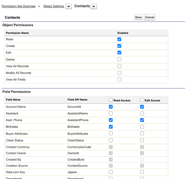Expand the Contacts dropdown arrow
Viewport: 185px width, 179px height.
click(94, 6)
